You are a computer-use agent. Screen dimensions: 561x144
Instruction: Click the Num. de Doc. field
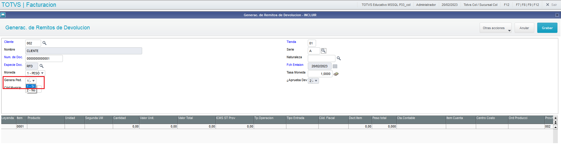pyautogui.click(x=44, y=58)
